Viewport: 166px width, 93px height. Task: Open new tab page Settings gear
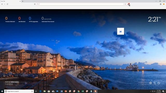pos(150,83)
